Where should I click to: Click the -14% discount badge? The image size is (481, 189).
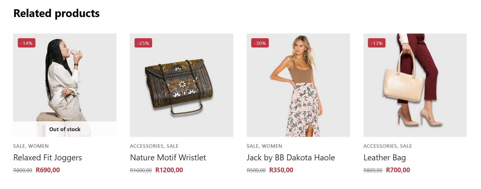[27, 43]
